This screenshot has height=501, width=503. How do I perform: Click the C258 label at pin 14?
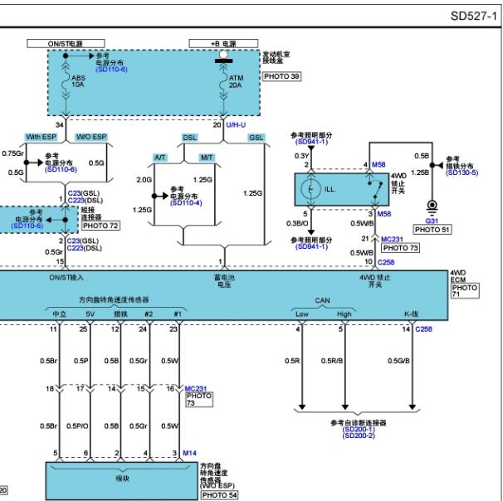tap(423, 328)
